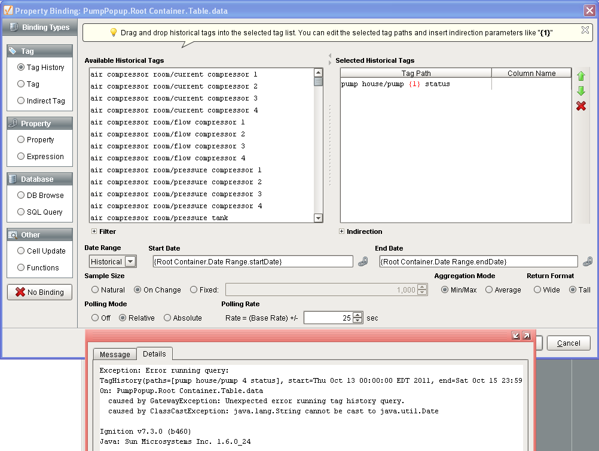The height and width of the screenshot is (451, 599).
Task: Set polling mode to Absolute
Action: 182,318
